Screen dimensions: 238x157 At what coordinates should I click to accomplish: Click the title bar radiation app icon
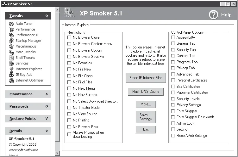(x=4, y=4)
